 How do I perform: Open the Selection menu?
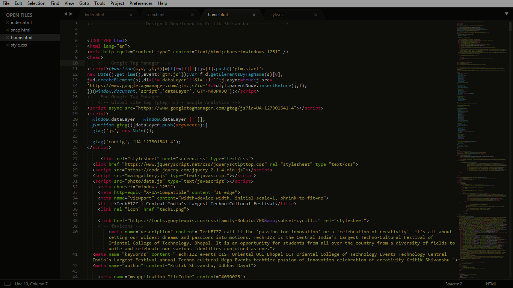pyautogui.click(x=36, y=3)
